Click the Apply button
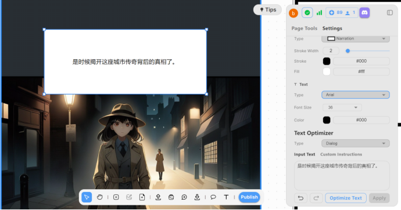 point(379,198)
